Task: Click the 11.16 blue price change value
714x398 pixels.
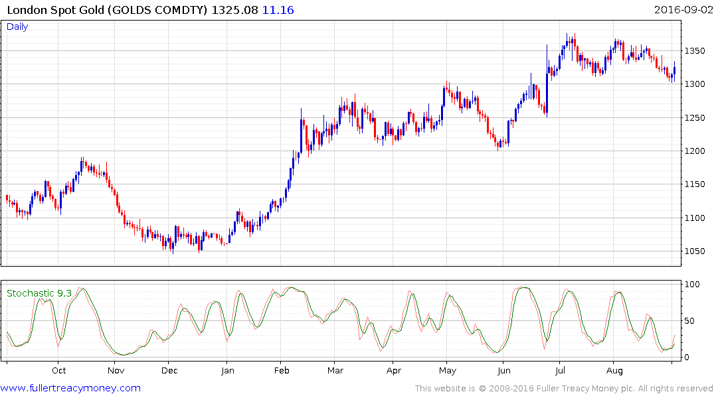Action: tap(278, 10)
